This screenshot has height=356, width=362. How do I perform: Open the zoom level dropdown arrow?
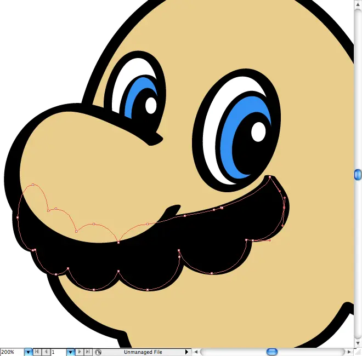coord(28,352)
